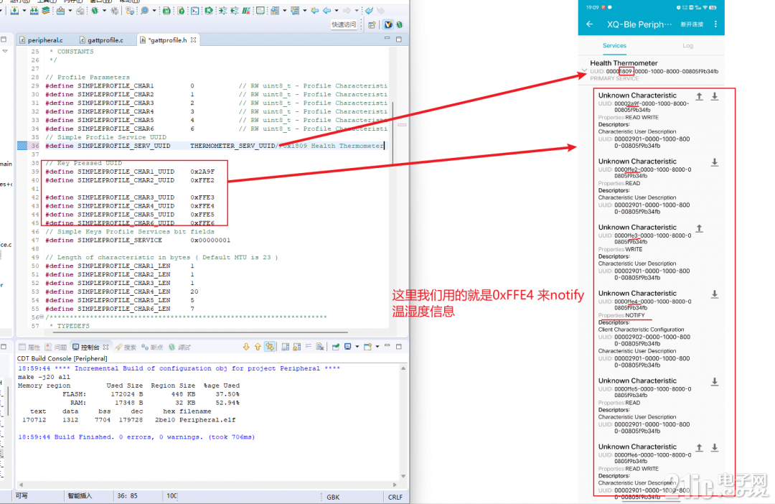
Task: Tap the phone app back arrow
Action: point(590,24)
